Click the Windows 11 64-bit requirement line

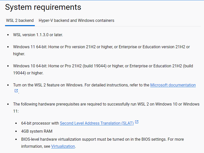tap(101, 47)
